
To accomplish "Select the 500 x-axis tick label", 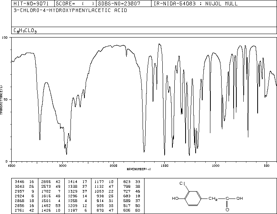I will 267,166.
